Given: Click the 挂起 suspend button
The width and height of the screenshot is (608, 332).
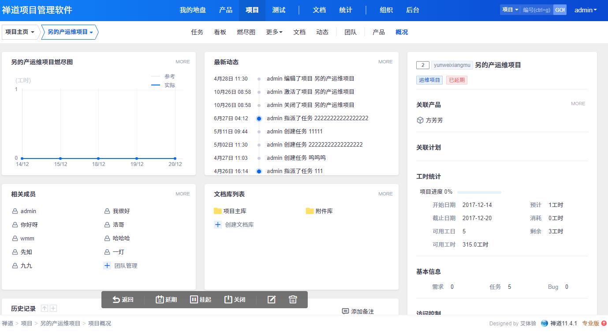Looking at the screenshot, I should pos(200,299).
